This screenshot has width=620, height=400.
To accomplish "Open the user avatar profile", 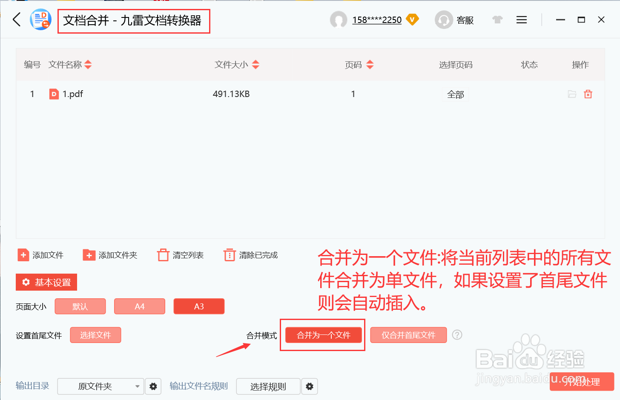I will tap(339, 20).
